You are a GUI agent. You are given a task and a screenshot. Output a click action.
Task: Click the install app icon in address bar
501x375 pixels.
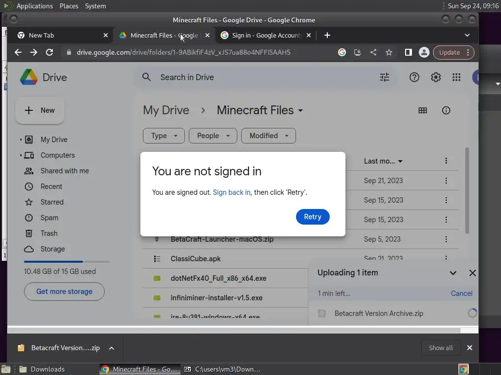pyautogui.click(x=358, y=52)
